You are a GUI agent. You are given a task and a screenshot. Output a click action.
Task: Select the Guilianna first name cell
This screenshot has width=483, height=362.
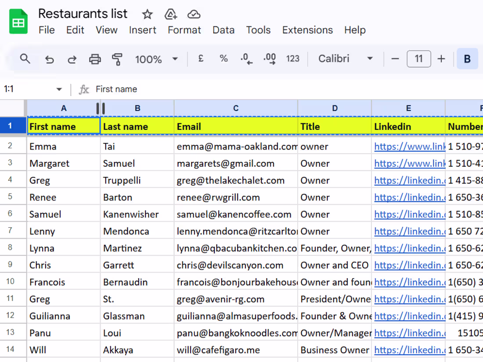pos(64,316)
